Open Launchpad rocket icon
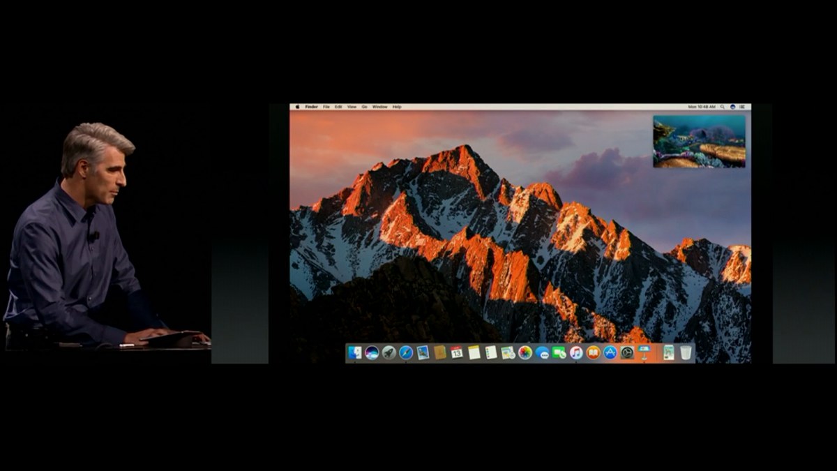 [x=389, y=352]
